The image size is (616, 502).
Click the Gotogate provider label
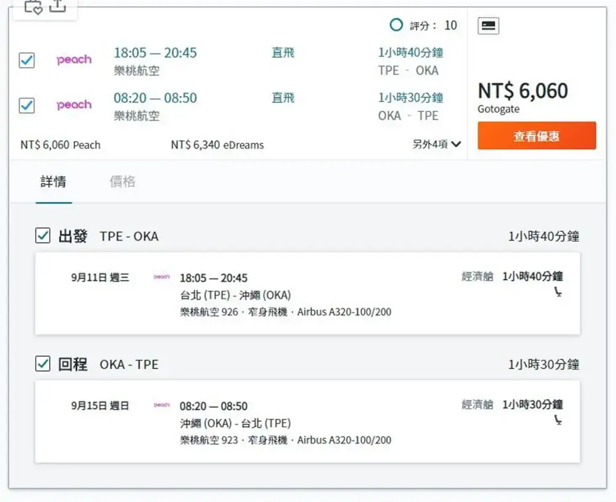(x=498, y=109)
